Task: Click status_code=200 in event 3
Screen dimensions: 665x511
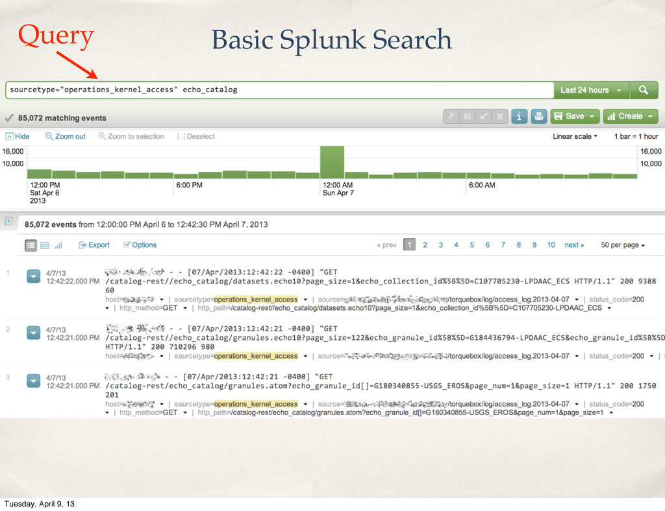Action: pos(617,404)
